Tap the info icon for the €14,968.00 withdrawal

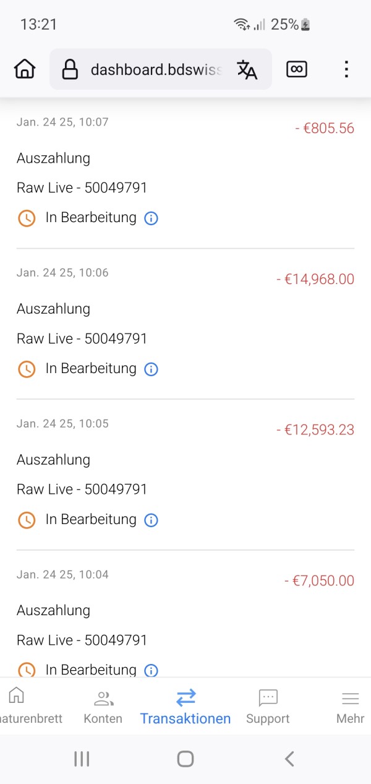pos(151,369)
